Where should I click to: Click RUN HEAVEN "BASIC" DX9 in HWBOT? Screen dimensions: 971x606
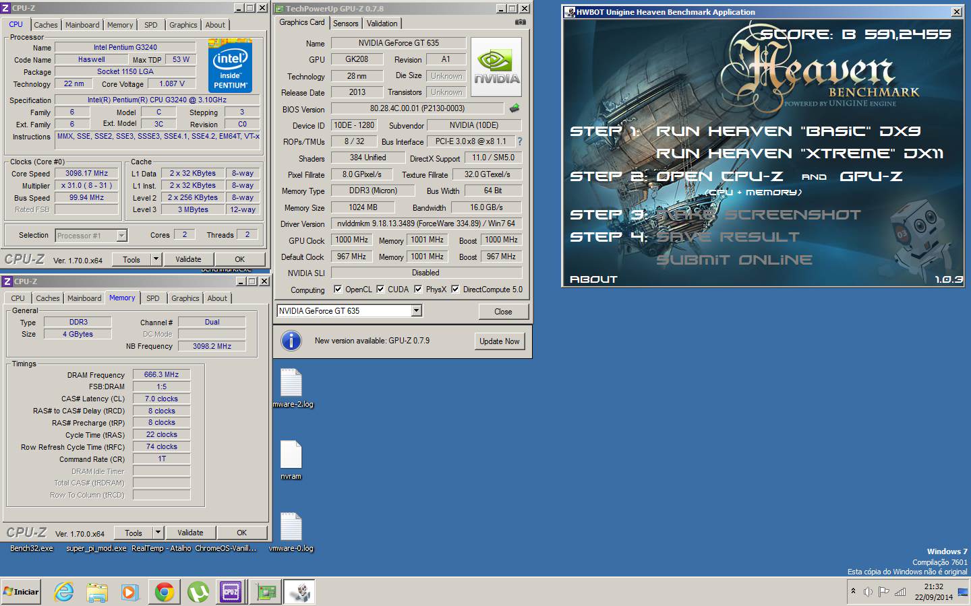pyautogui.click(x=788, y=131)
